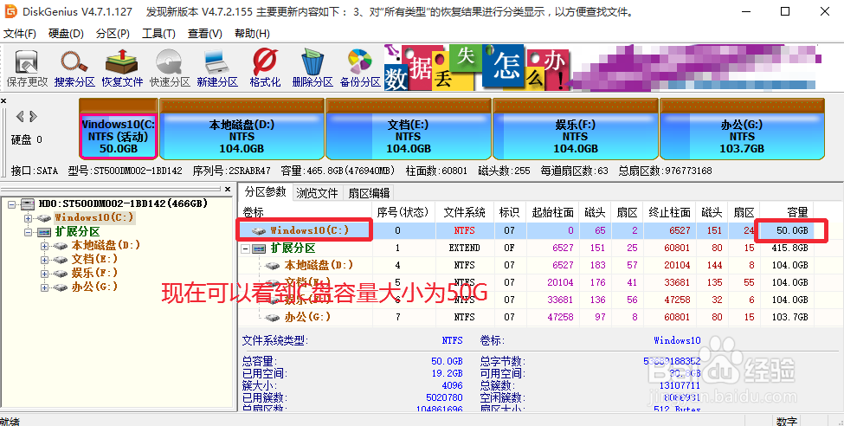Expand the 本地磁盘(D:) tree node
The image size is (844, 426).
pos(45,246)
